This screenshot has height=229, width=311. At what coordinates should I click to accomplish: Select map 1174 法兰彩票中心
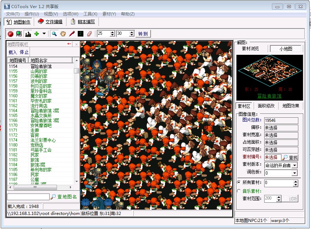(x=41, y=140)
